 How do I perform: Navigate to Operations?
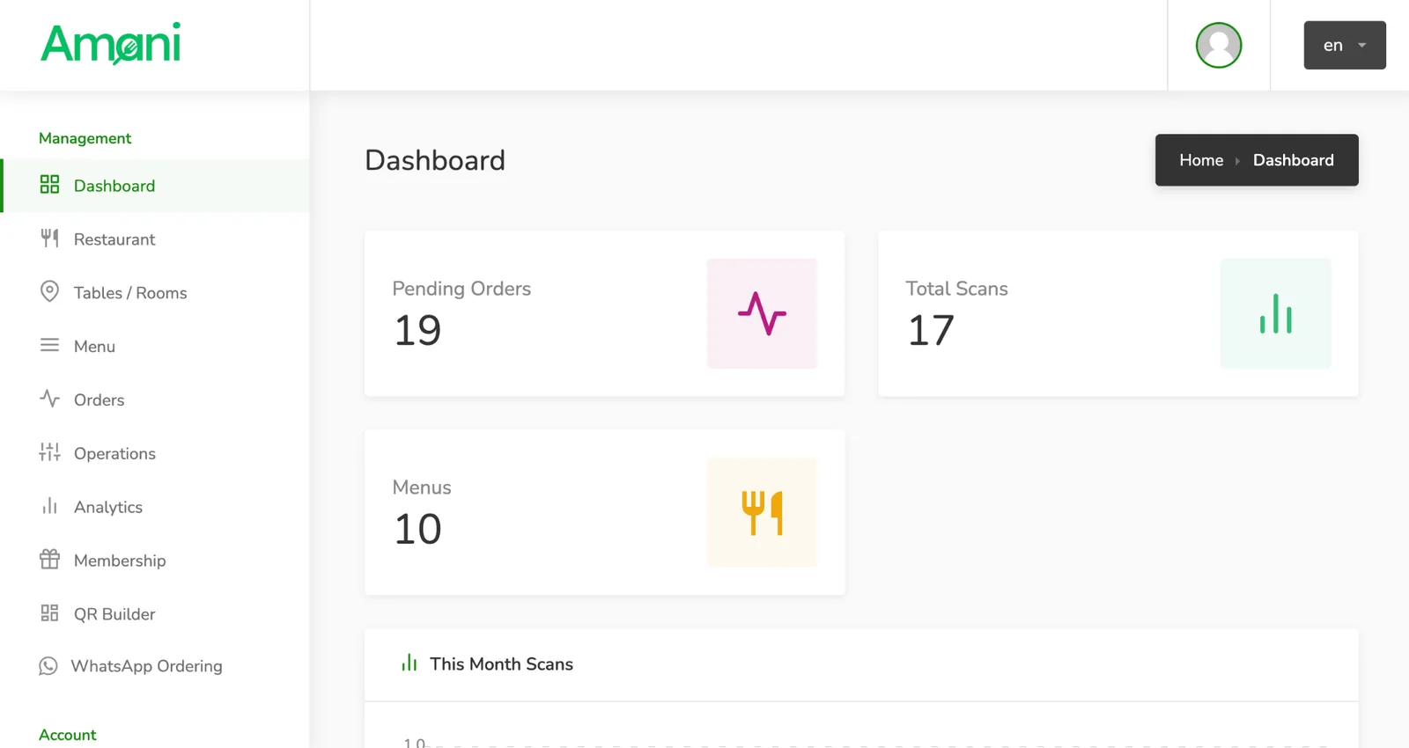(x=155, y=454)
